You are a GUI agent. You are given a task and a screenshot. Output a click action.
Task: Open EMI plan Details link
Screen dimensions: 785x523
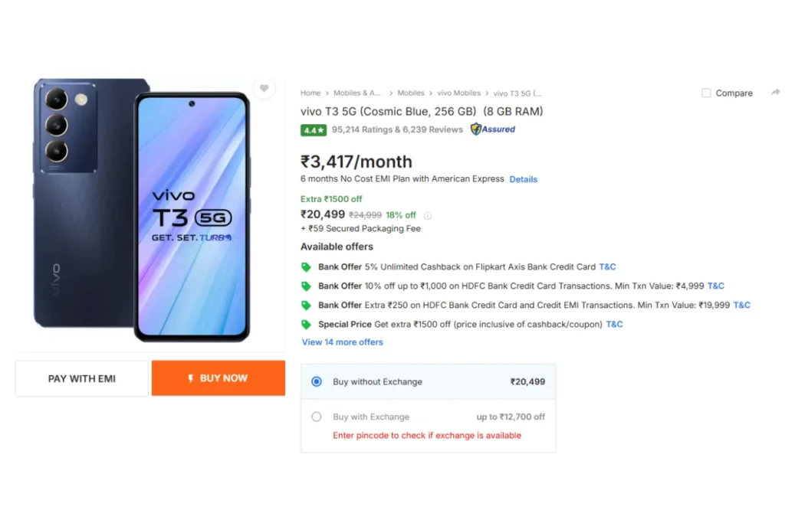coord(523,179)
